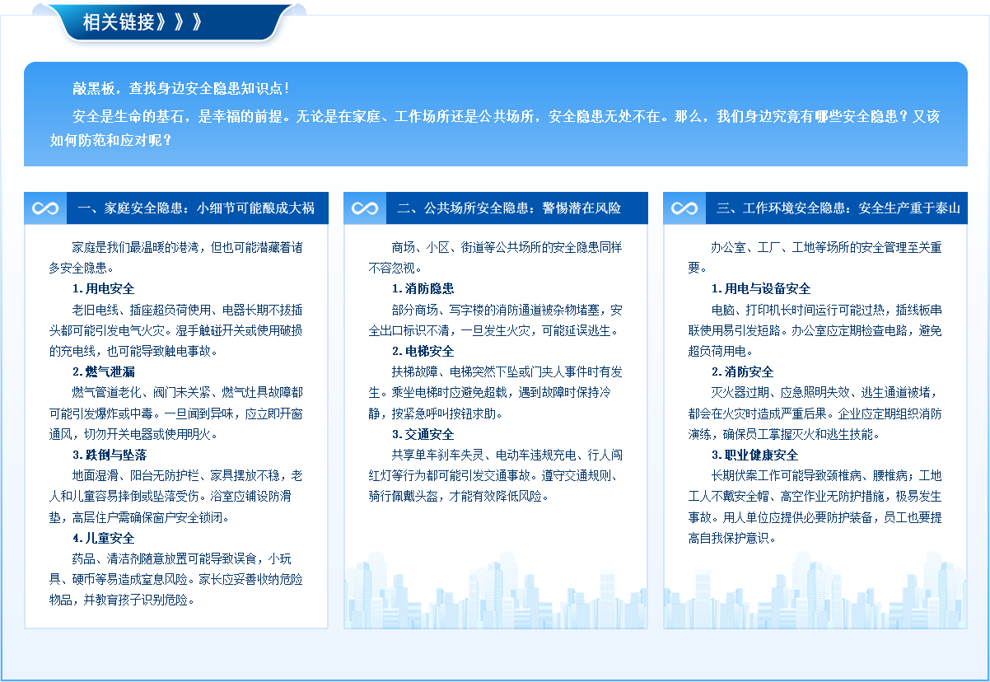Click the paragraph beginning 电脑、打印机长时间运行
The height and width of the screenshot is (682, 990).
click(x=815, y=330)
